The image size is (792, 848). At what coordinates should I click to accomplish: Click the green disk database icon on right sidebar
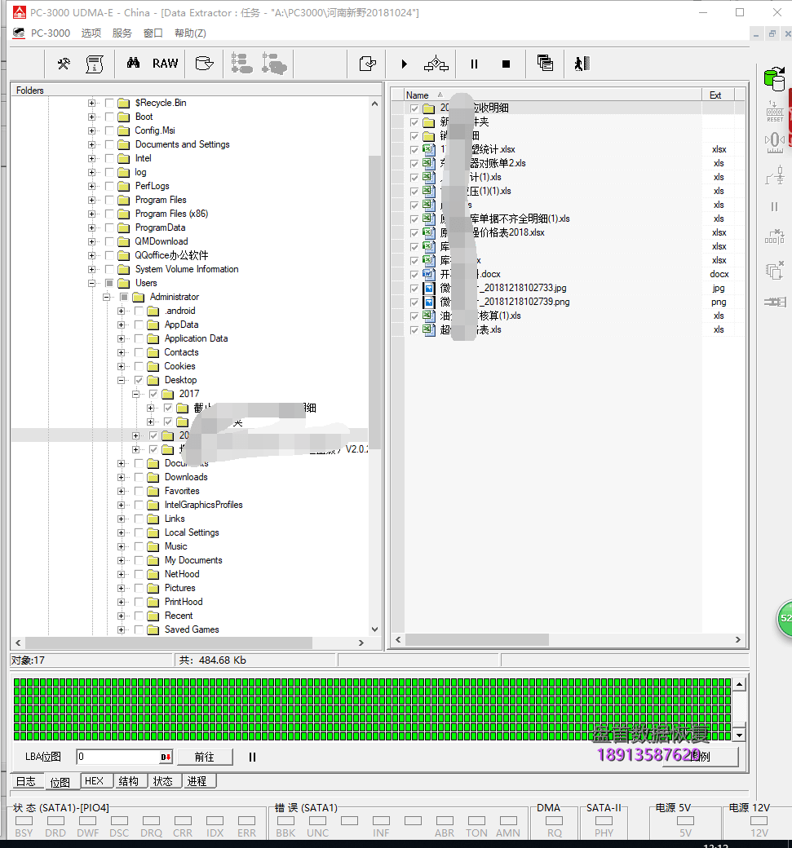(775, 79)
